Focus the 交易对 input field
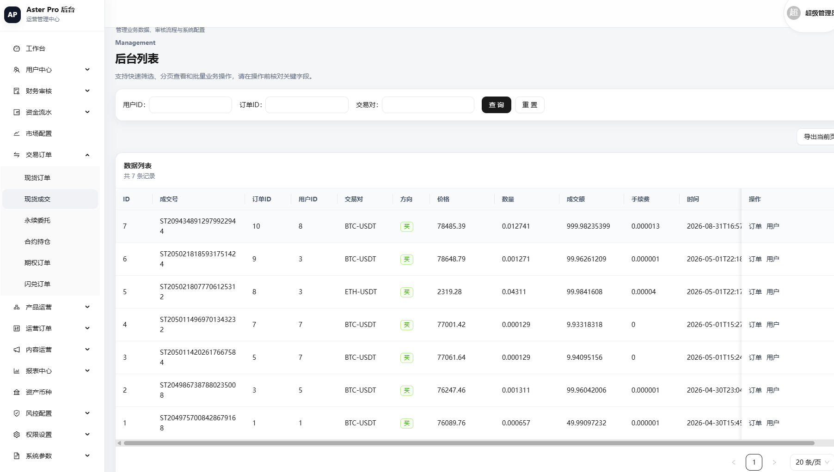The width and height of the screenshot is (834, 472). click(428, 105)
